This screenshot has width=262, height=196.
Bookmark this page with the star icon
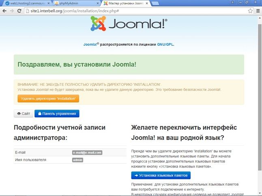[x=251, y=10]
